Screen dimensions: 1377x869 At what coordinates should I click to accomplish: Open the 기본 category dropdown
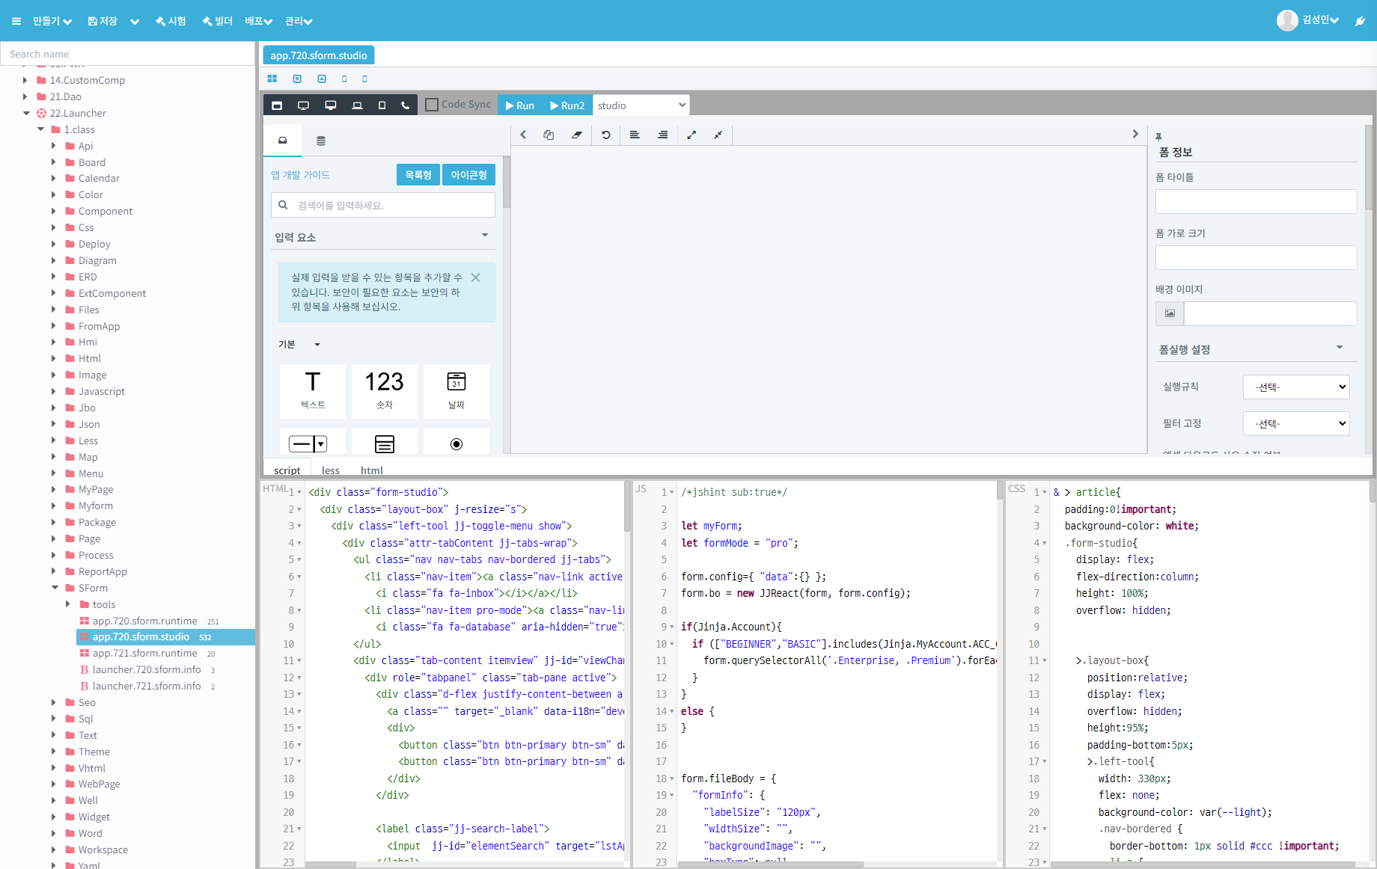coord(317,345)
